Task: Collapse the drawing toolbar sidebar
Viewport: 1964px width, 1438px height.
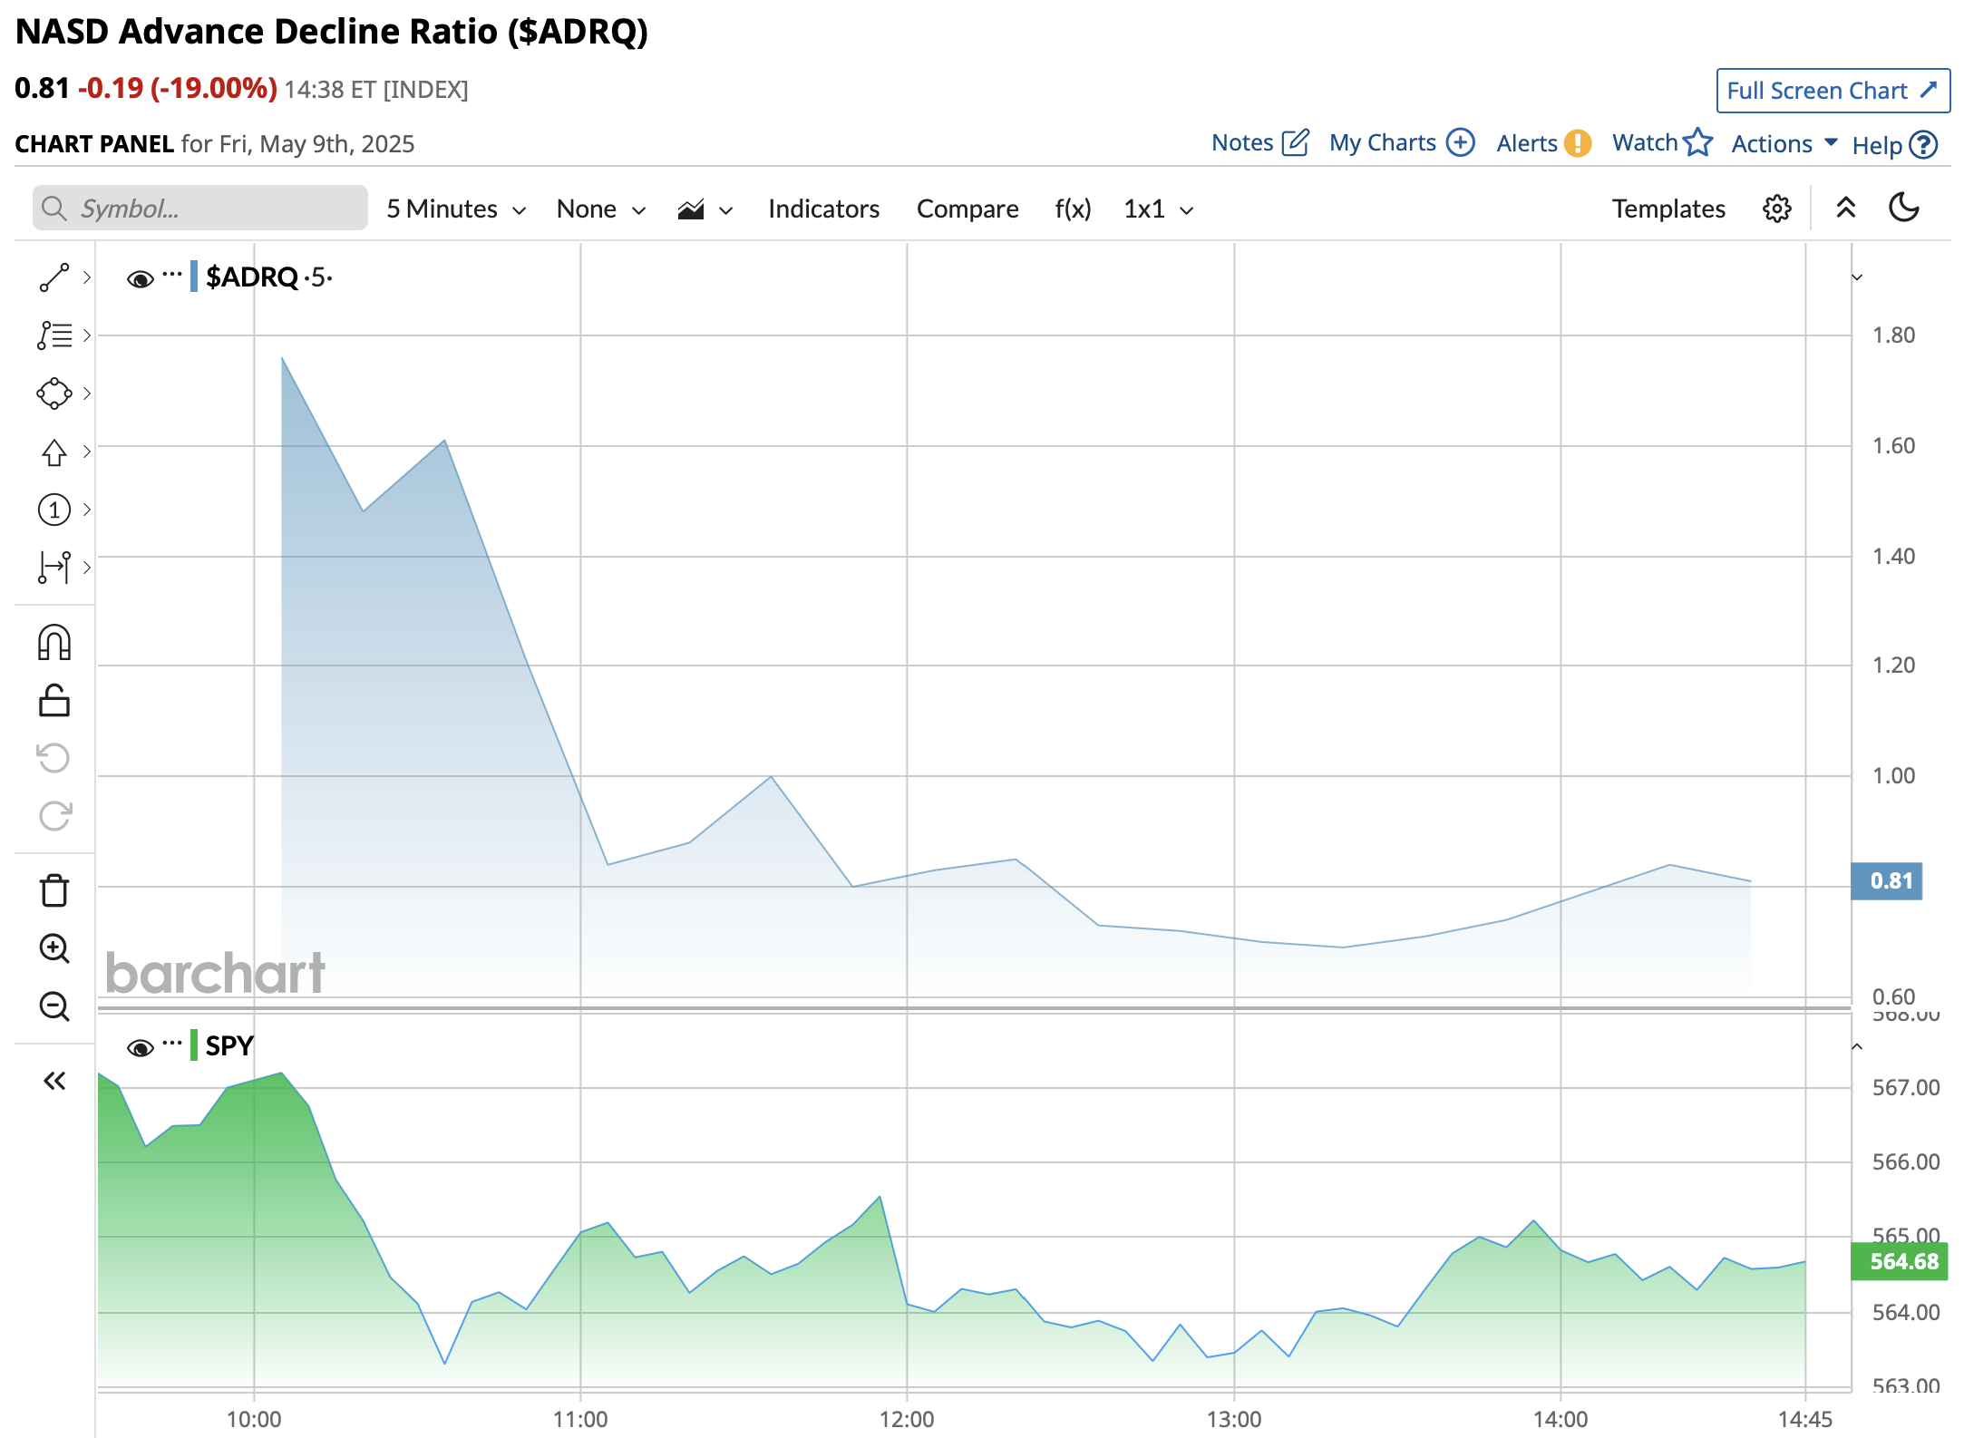Action: (53, 1081)
